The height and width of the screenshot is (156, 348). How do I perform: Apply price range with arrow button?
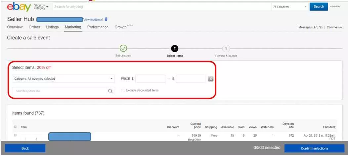(x=211, y=79)
